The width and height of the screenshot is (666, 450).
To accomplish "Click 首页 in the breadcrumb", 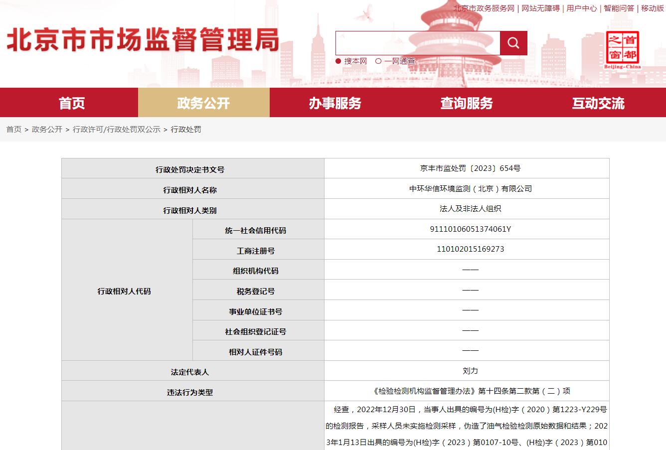I will click(14, 129).
